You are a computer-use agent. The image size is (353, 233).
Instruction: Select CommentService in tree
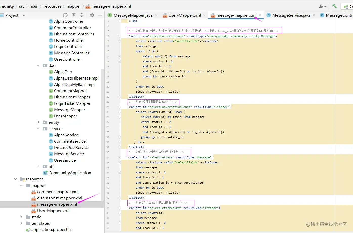point(70,141)
